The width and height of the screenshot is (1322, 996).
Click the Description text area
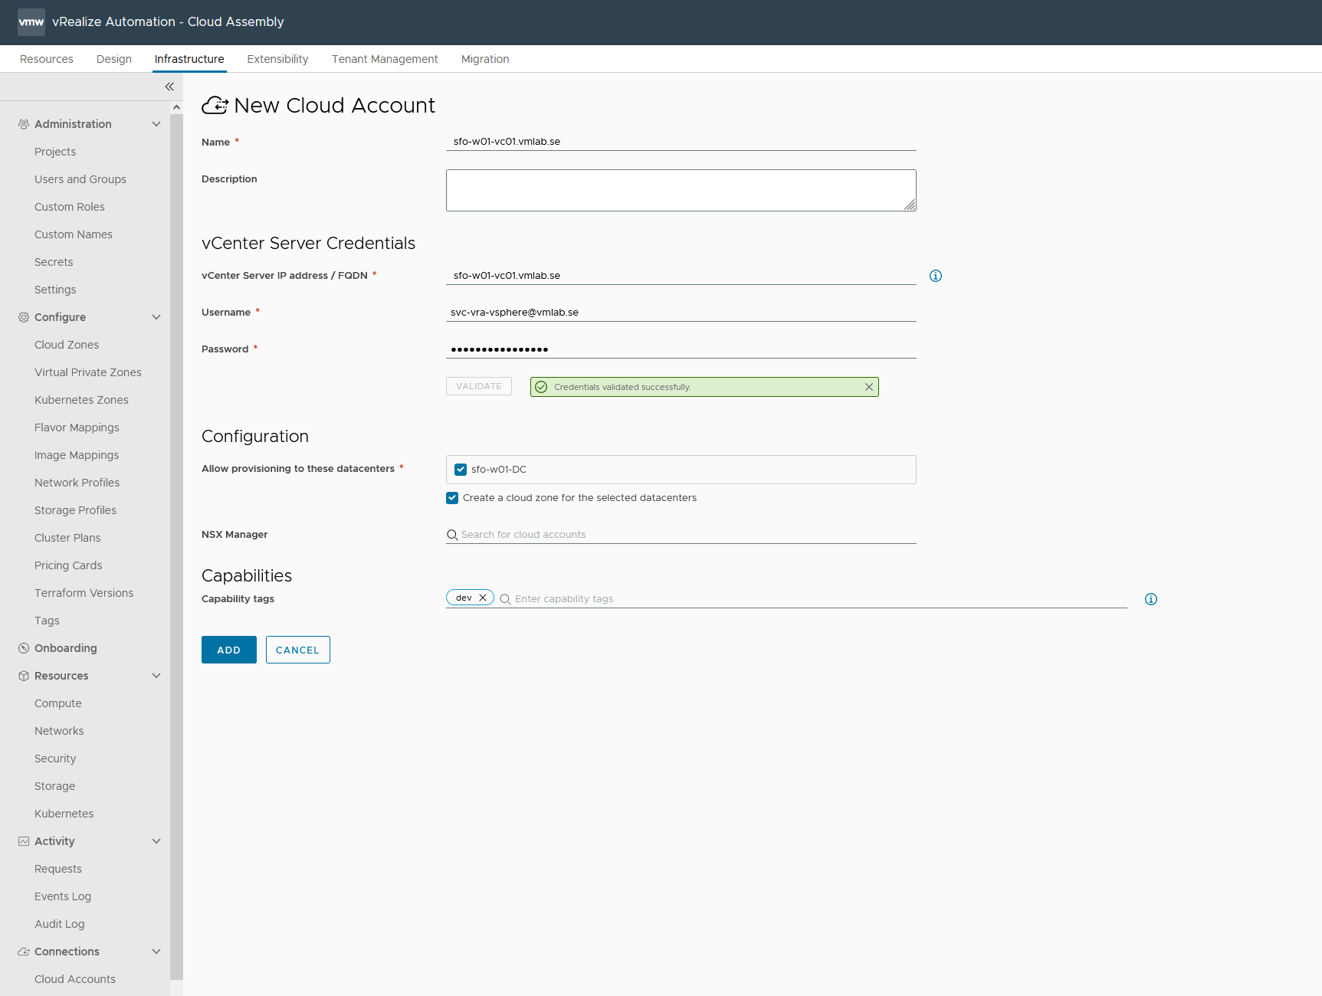click(x=681, y=190)
